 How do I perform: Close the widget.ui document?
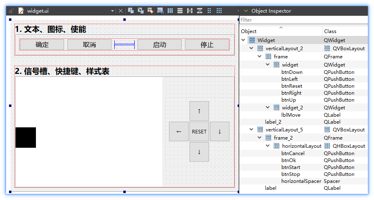tap(120, 11)
